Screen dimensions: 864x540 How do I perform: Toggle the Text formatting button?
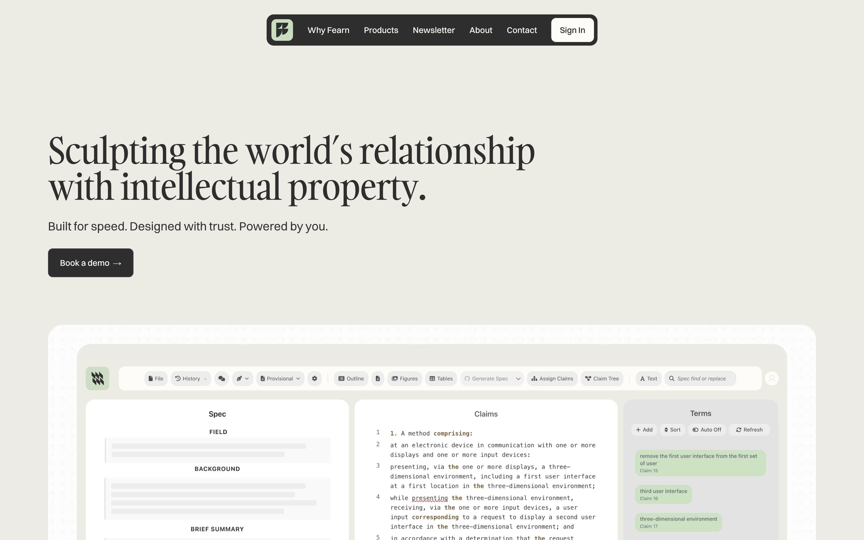coord(648,379)
